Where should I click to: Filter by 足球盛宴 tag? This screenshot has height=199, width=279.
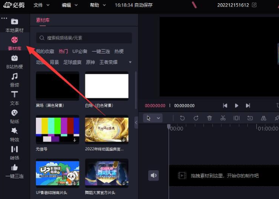(72, 62)
